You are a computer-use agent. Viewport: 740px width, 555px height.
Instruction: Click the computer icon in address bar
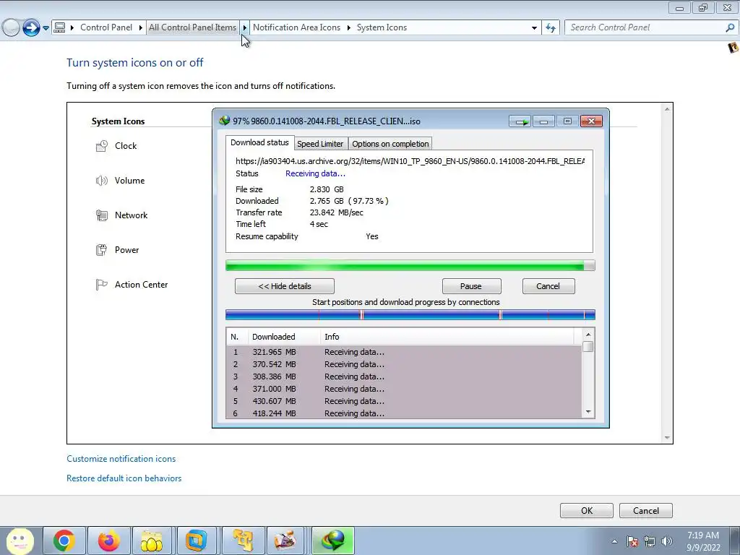click(59, 27)
